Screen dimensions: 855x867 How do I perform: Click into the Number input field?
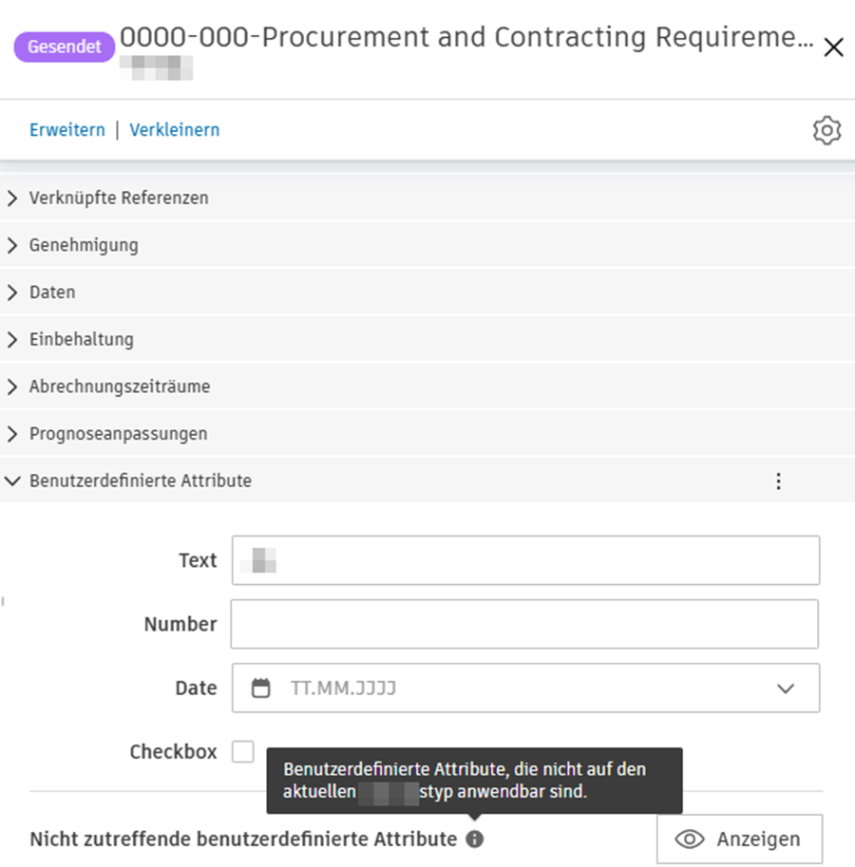pyautogui.click(x=525, y=624)
